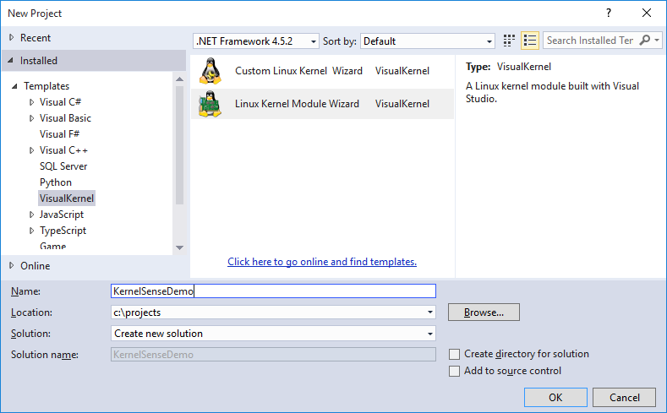The width and height of the screenshot is (667, 413).
Task: Switch to medium icons list view
Action: click(x=530, y=41)
